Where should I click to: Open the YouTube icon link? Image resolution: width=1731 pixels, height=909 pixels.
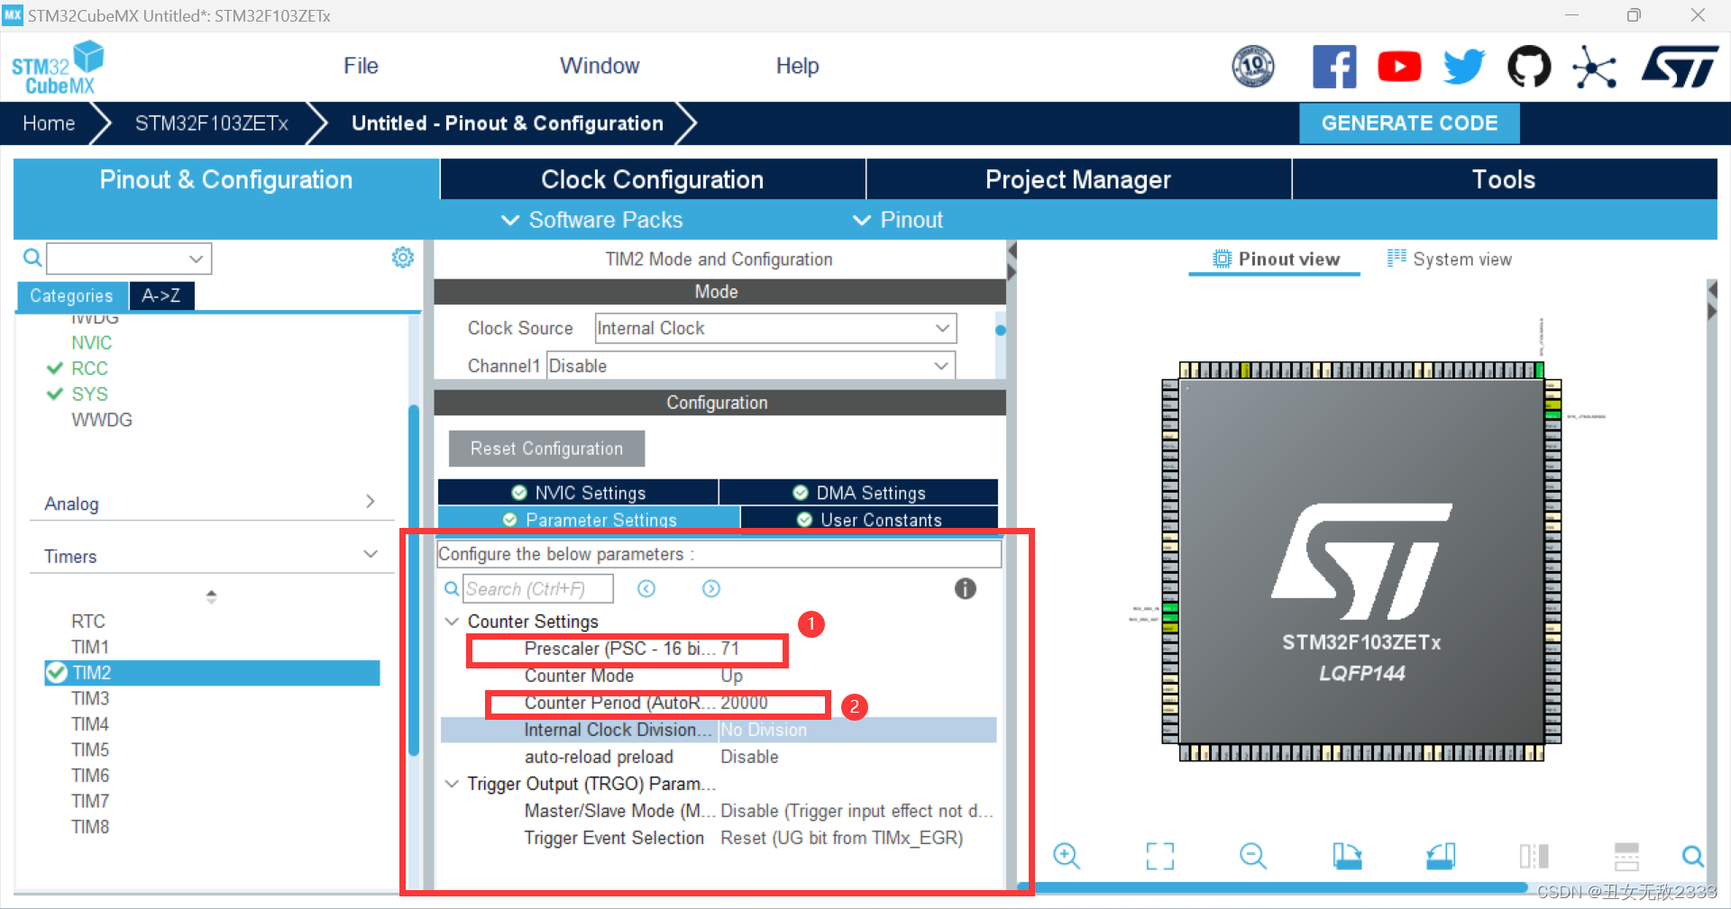pyautogui.click(x=1399, y=67)
